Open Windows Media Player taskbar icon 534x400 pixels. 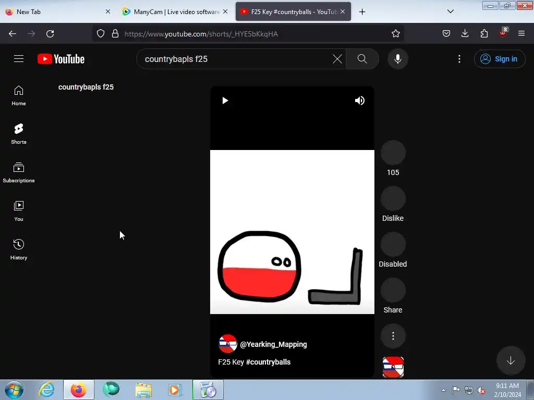pos(175,390)
